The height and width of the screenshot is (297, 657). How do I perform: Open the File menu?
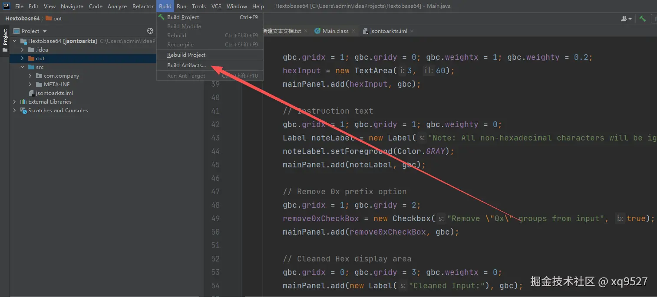click(x=19, y=6)
